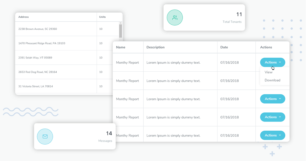
Task: Open the Actions dropdown with the menu open
Action: coord(272,62)
